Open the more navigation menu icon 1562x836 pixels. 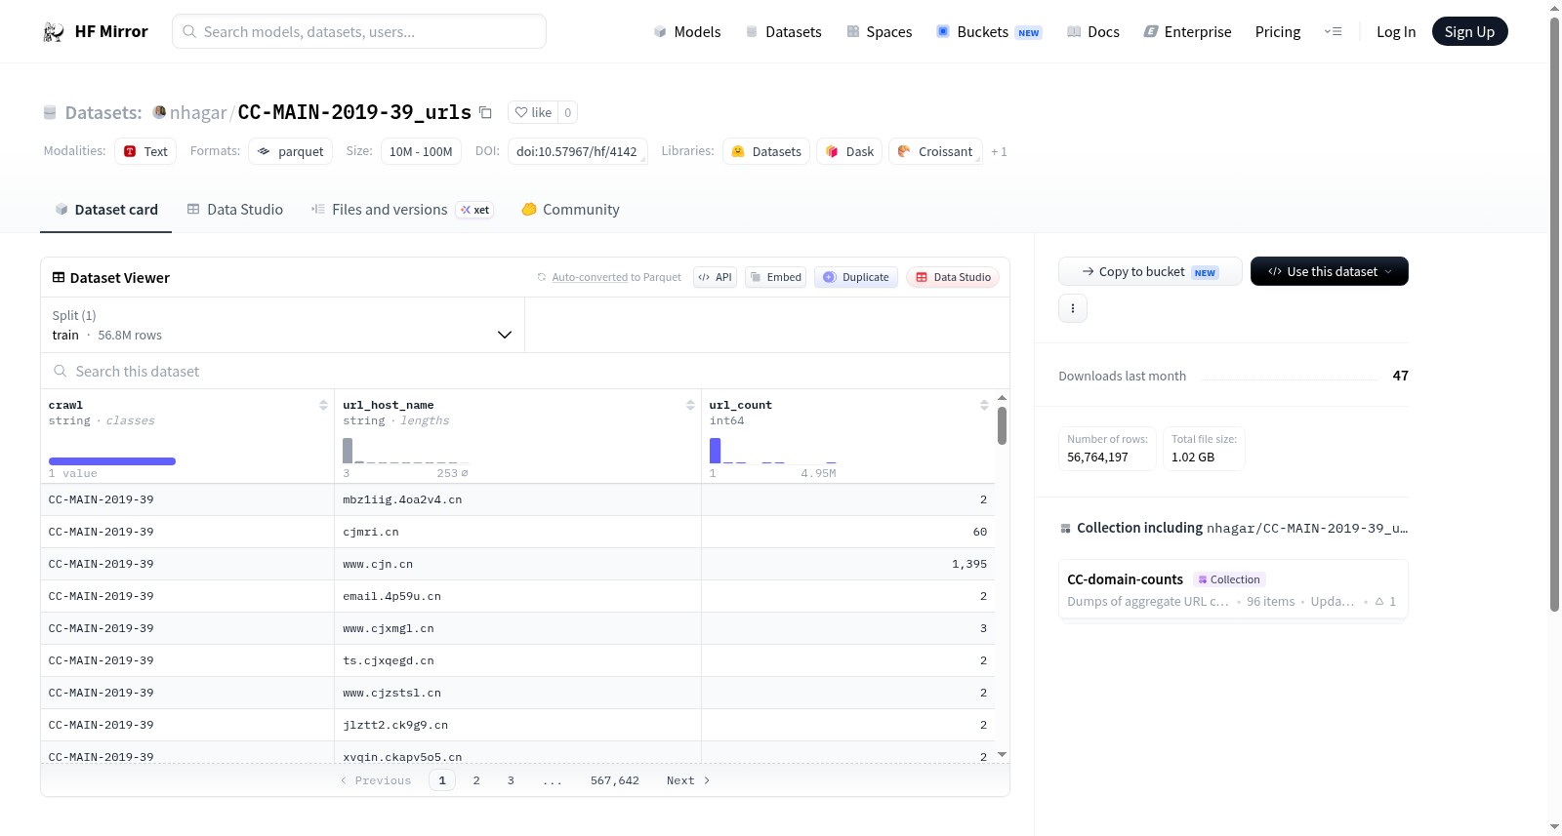click(1333, 32)
